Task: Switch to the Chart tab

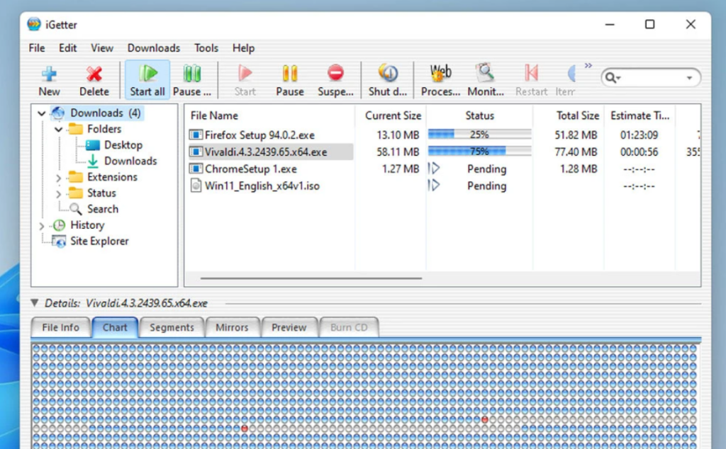Action: (x=115, y=327)
